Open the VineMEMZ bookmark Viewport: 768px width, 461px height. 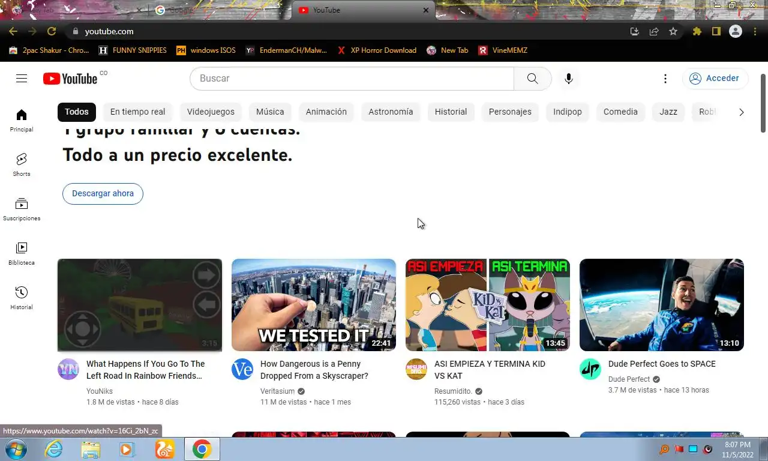[x=503, y=50]
